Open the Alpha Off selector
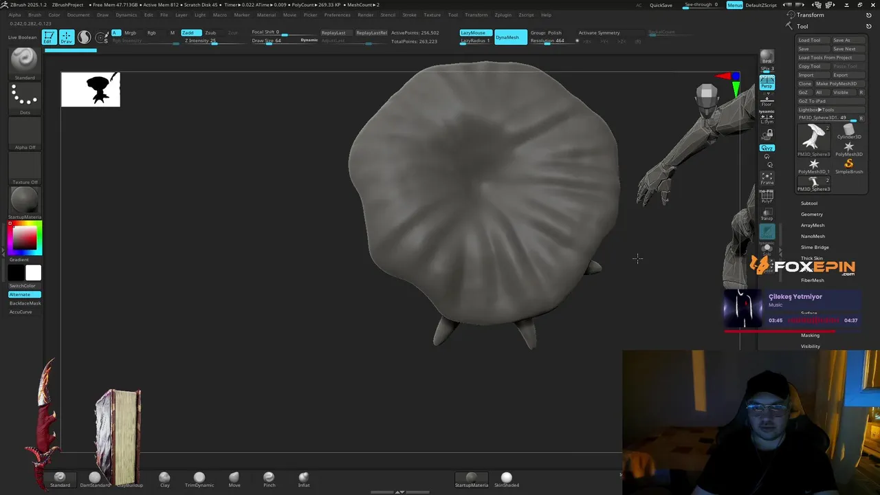The image size is (880, 495). (x=25, y=133)
